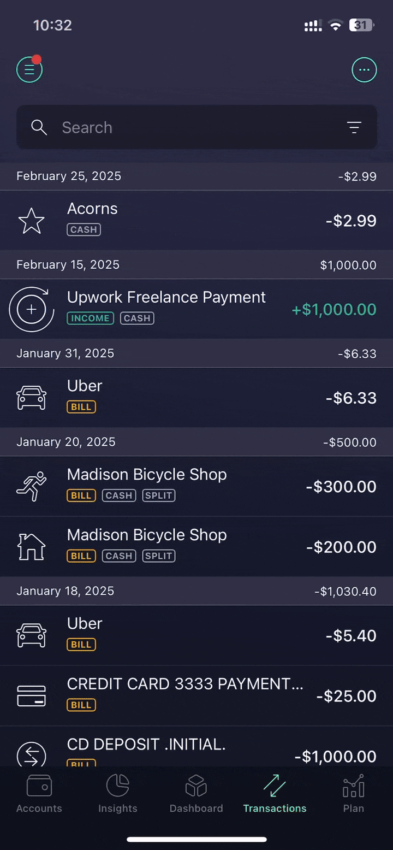Switch to the Accounts tab
The image size is (393, 850).
(39, 794)
